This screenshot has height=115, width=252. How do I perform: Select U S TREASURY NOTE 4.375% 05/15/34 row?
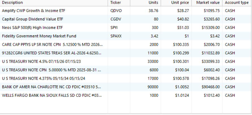125,78
